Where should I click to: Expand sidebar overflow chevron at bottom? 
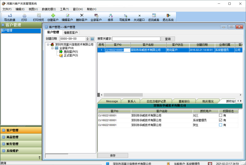click(x=39, y=158)
